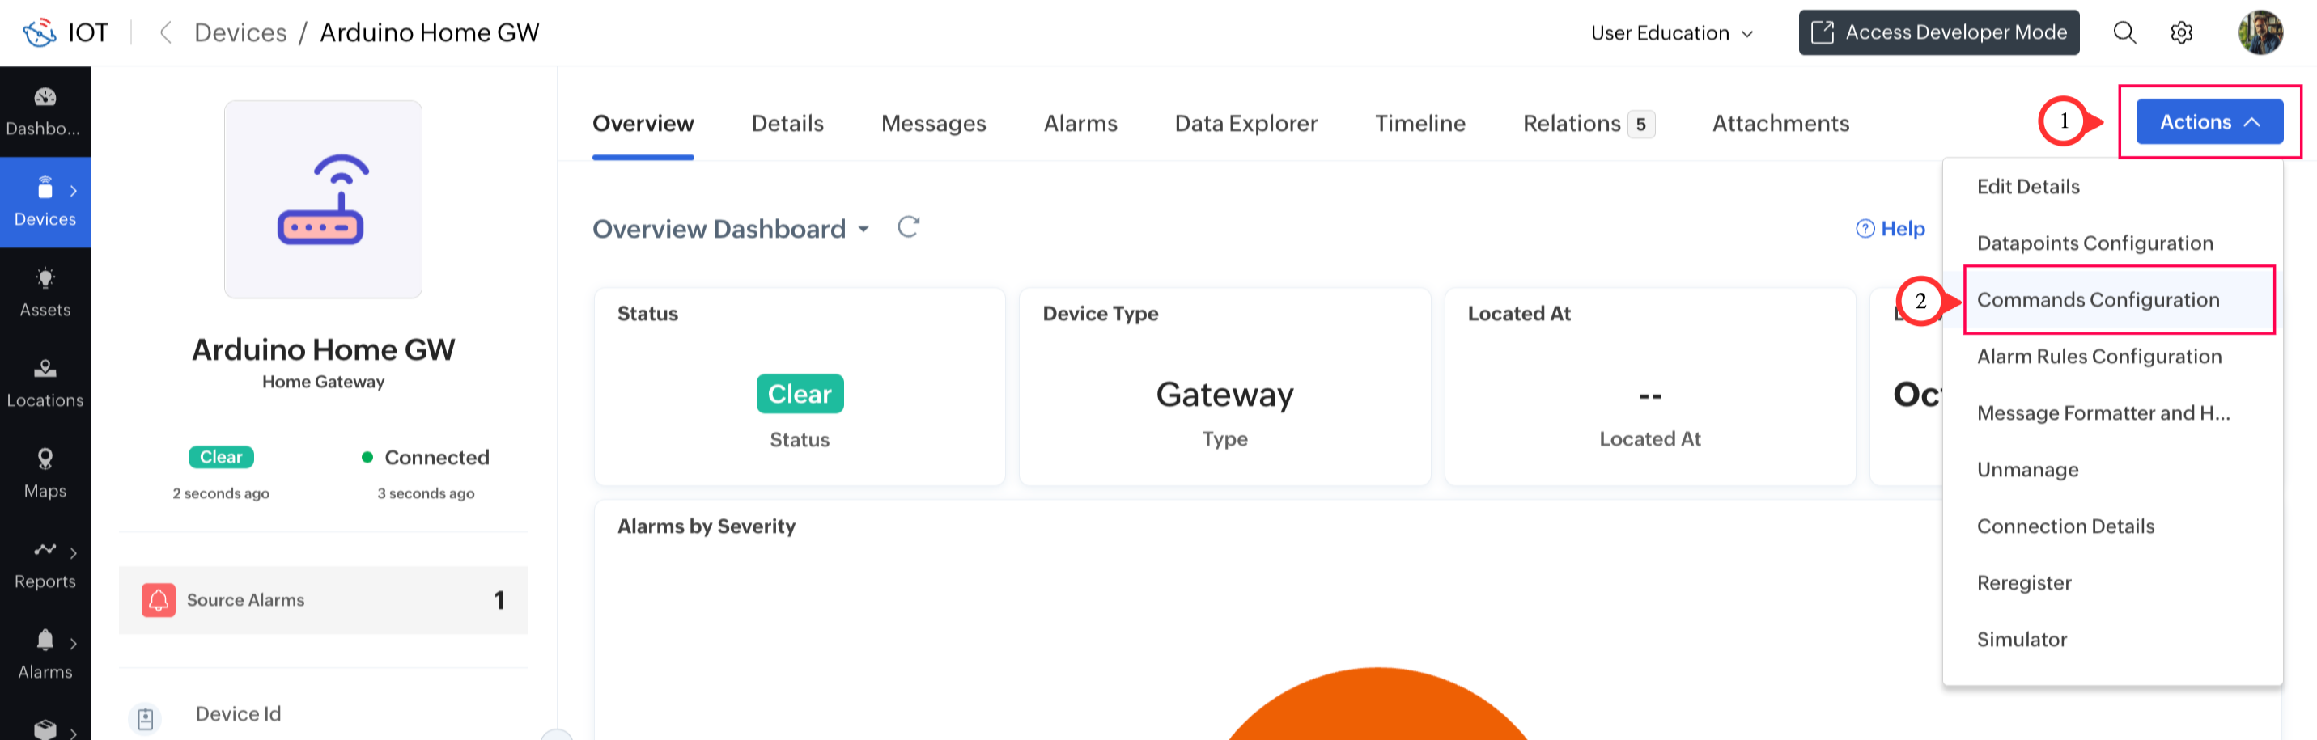Refresh the Overview Dashboard

coord(909,227)
